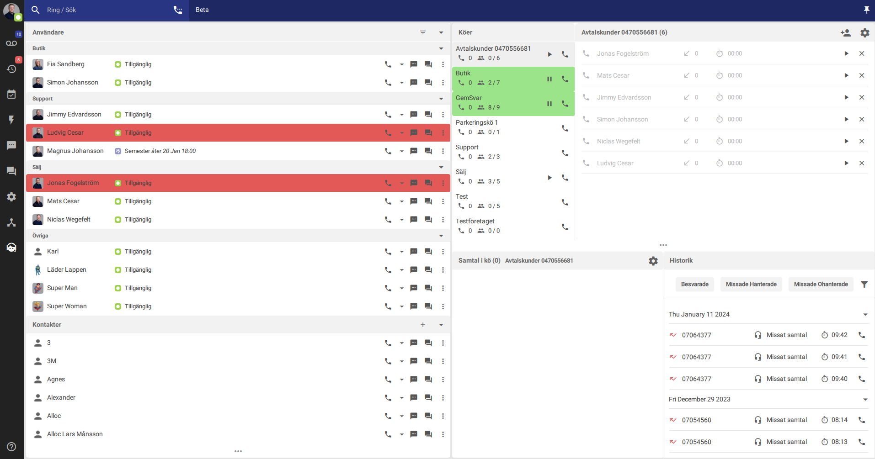Call Fia Sandberg with phone icon

click(x=388, y=64)
